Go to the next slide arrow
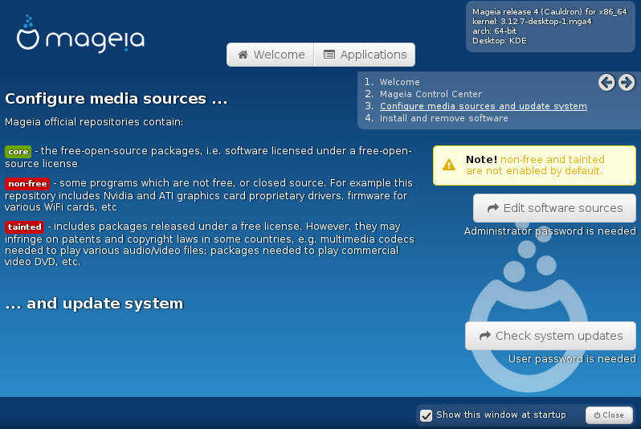641x429 pixels. (627, 83)
